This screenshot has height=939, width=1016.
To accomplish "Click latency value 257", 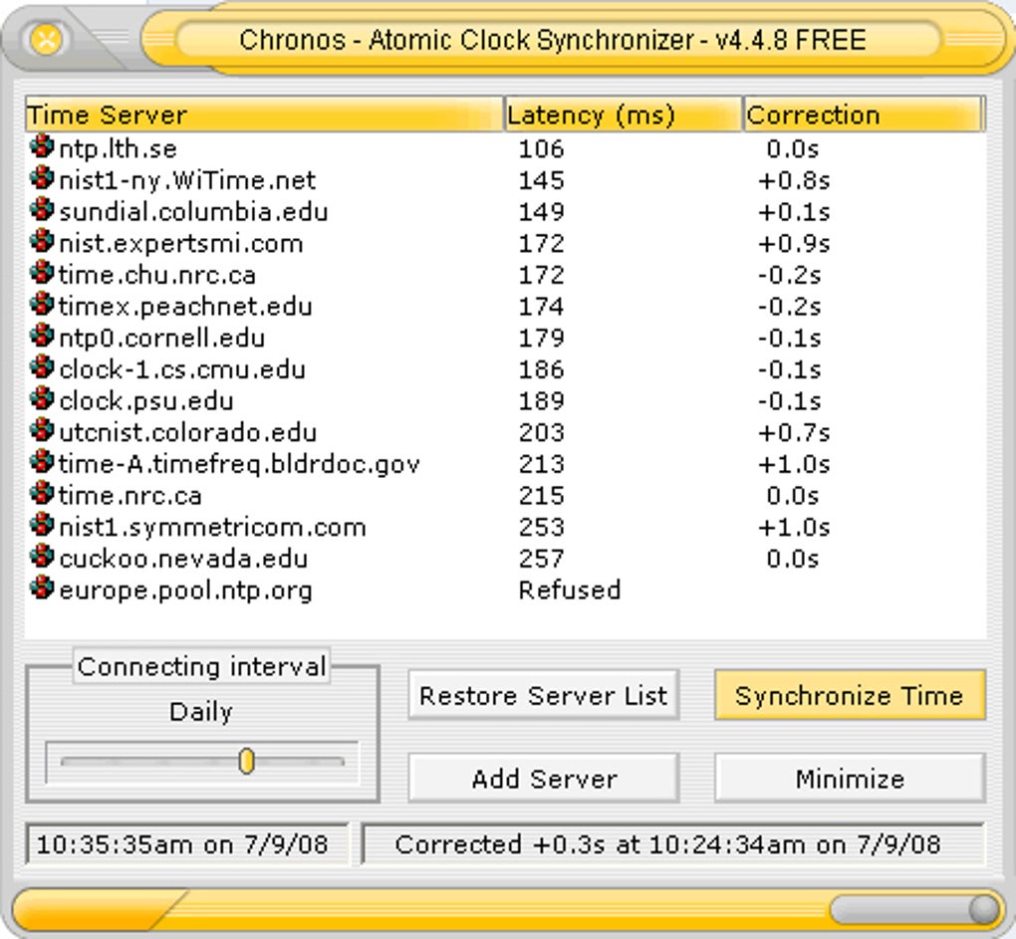I will pos(541,559).
